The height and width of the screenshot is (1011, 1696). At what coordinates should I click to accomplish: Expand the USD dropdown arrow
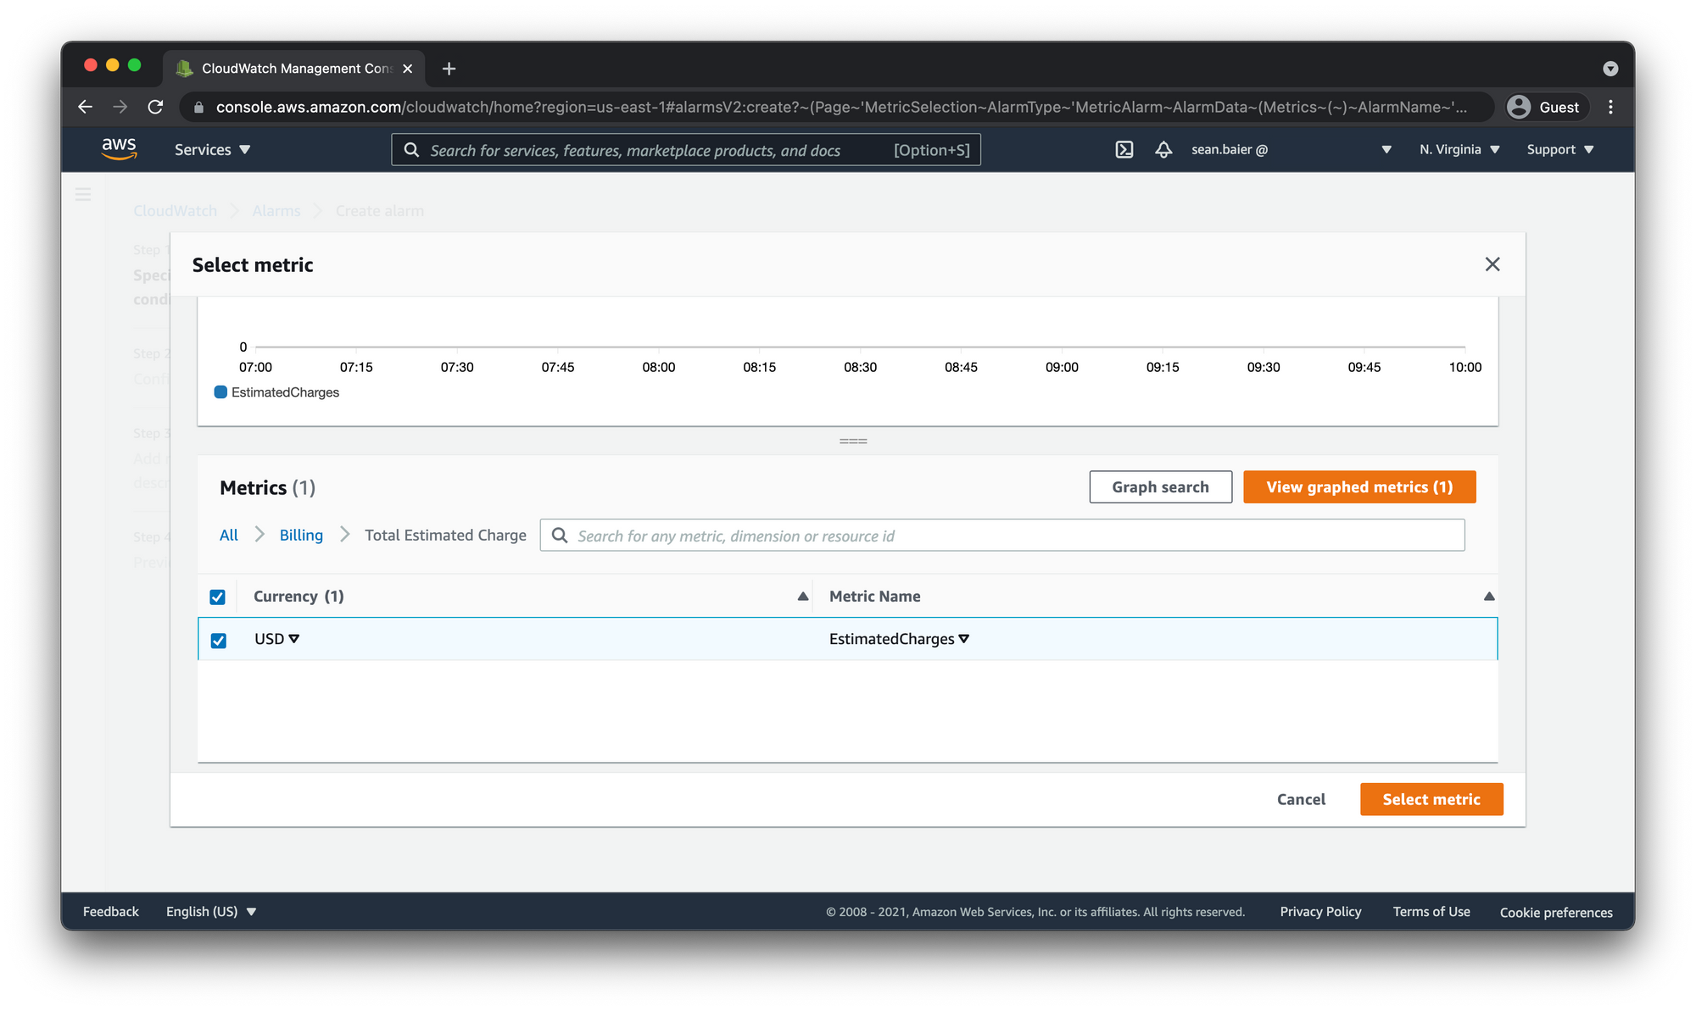294,639
